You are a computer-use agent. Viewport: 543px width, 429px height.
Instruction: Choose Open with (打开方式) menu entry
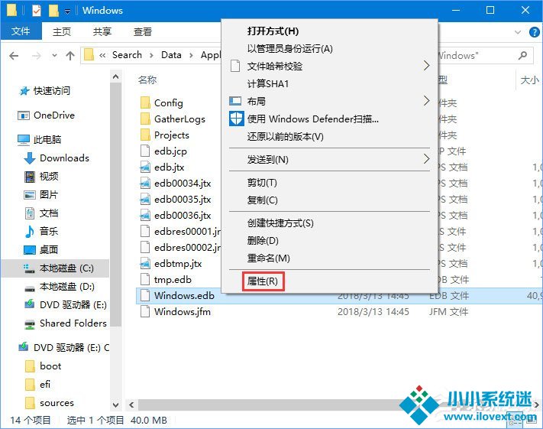273,31
